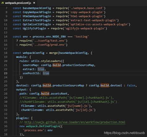Screen dimensions: 147x137
Task: Click the 'testing' string on line 14
Action: click(x=82, y=37)
